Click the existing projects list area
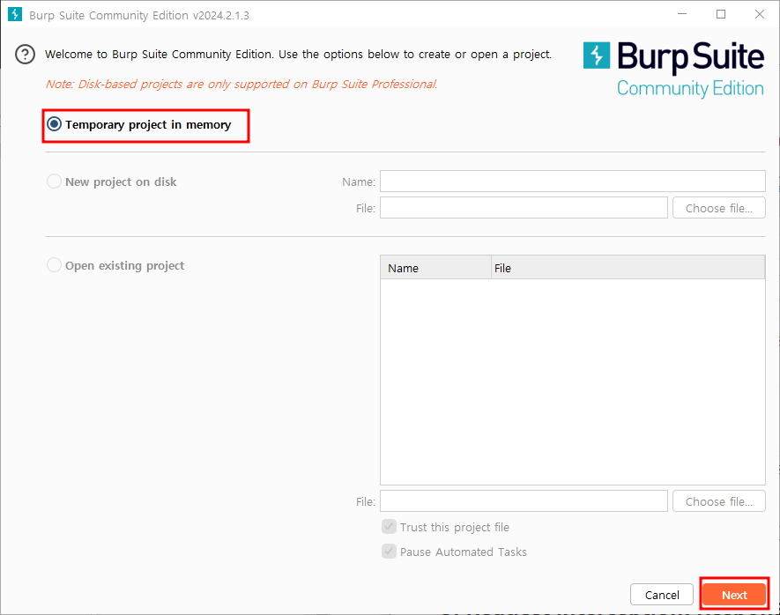This screenshot has height=615, width=780. point(573,382)
